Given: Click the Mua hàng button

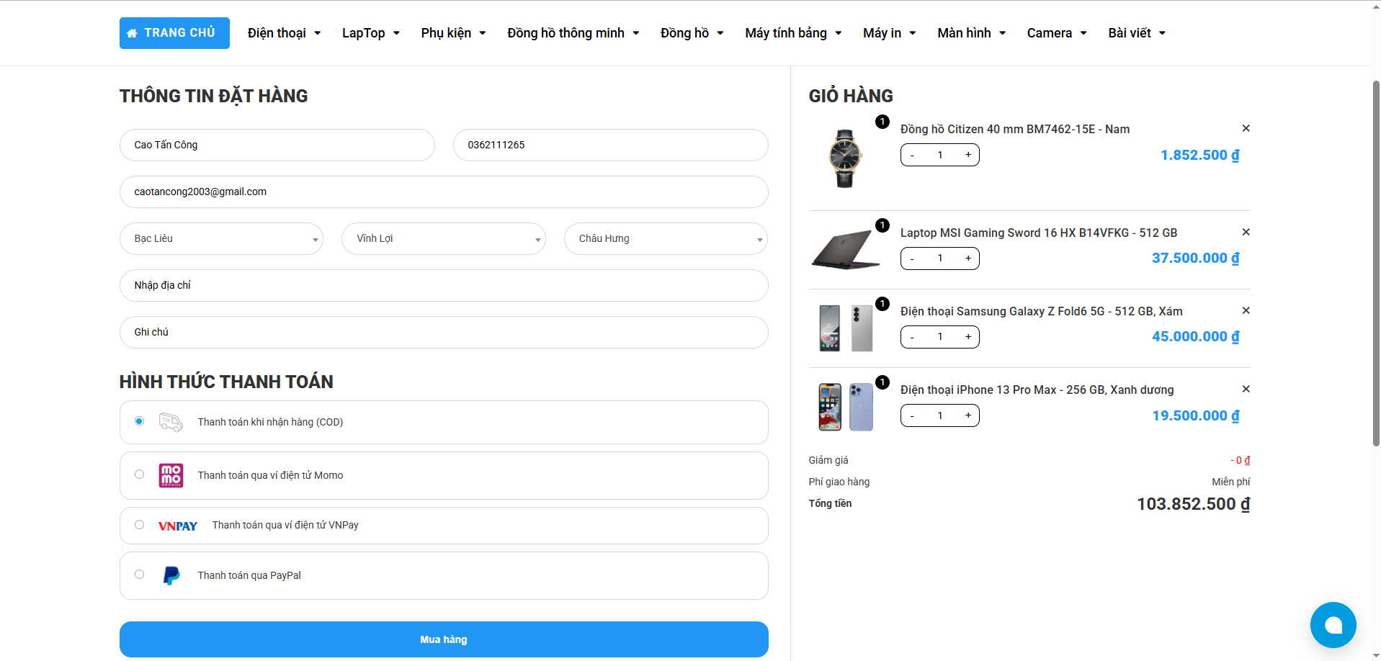Looking at the screenshot, I should [444, 639].
